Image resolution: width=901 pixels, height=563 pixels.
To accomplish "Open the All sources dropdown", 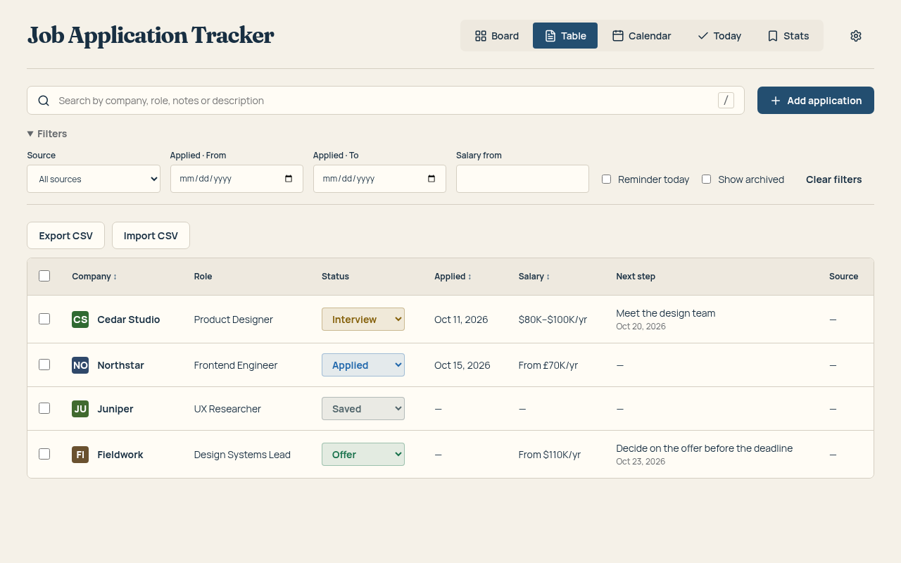I will tap(94, 179).
